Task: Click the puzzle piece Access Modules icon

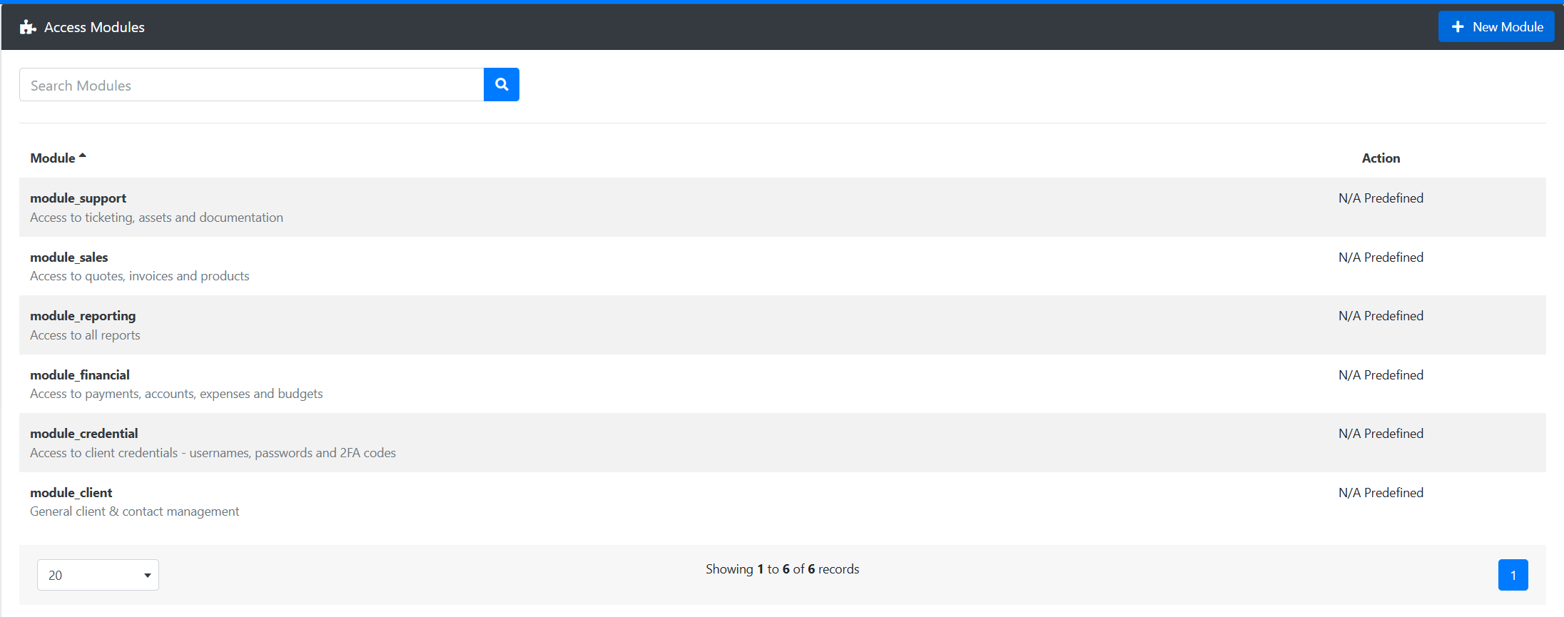Action: pyautogui.click(x=28, y=27)
